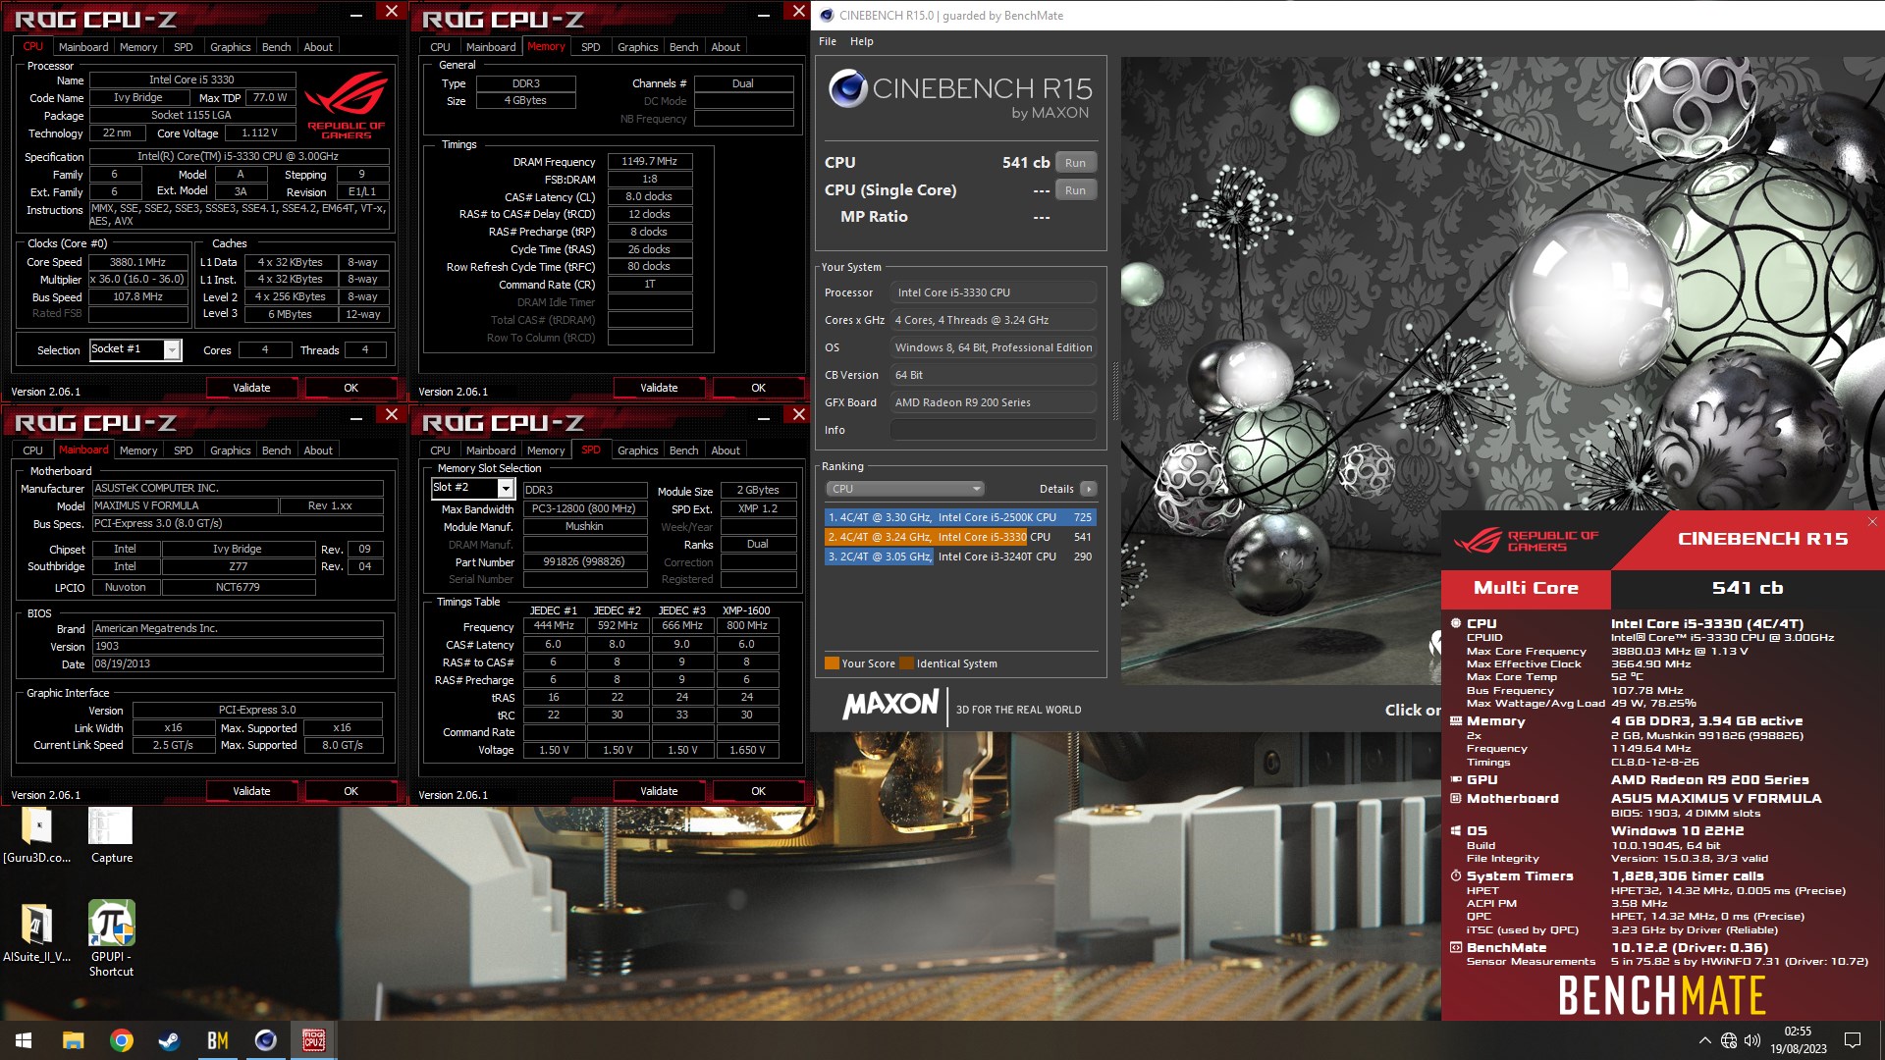The width and height of the screenshot is (1885, 1060).
Task: Select the AISuite_II_V... desktop icon
Action: coord(37,933)
